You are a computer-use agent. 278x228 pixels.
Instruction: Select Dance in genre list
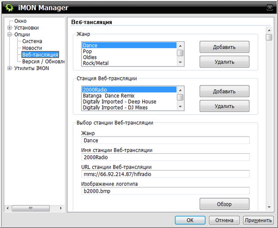(x=129, y=46)
